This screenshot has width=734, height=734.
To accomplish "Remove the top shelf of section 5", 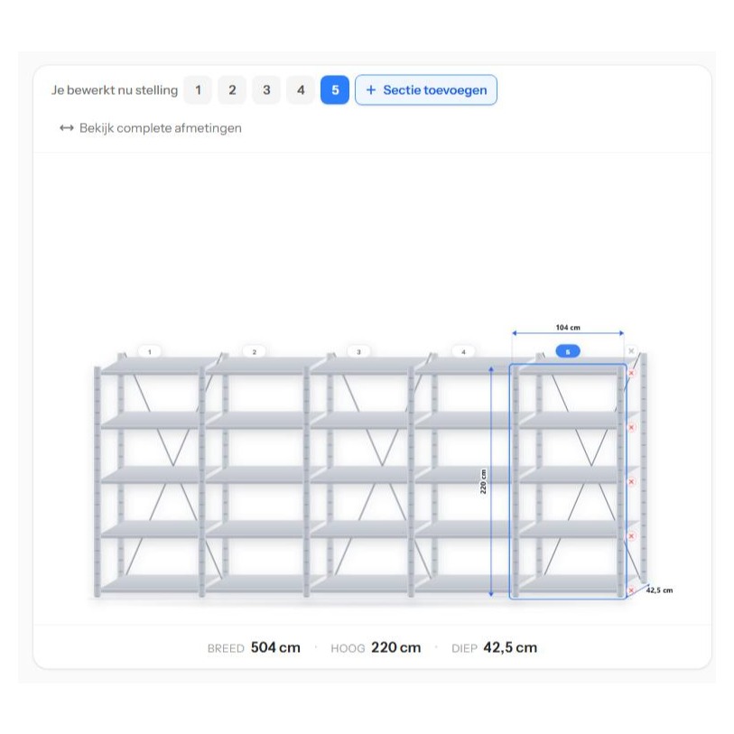I will pos(631,373).
